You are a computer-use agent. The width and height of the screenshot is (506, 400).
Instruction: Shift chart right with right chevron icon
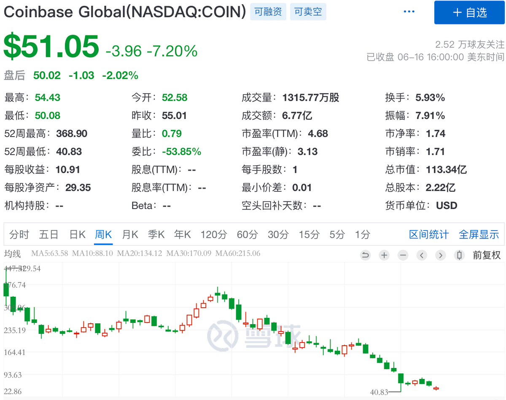tap(441, 255)
